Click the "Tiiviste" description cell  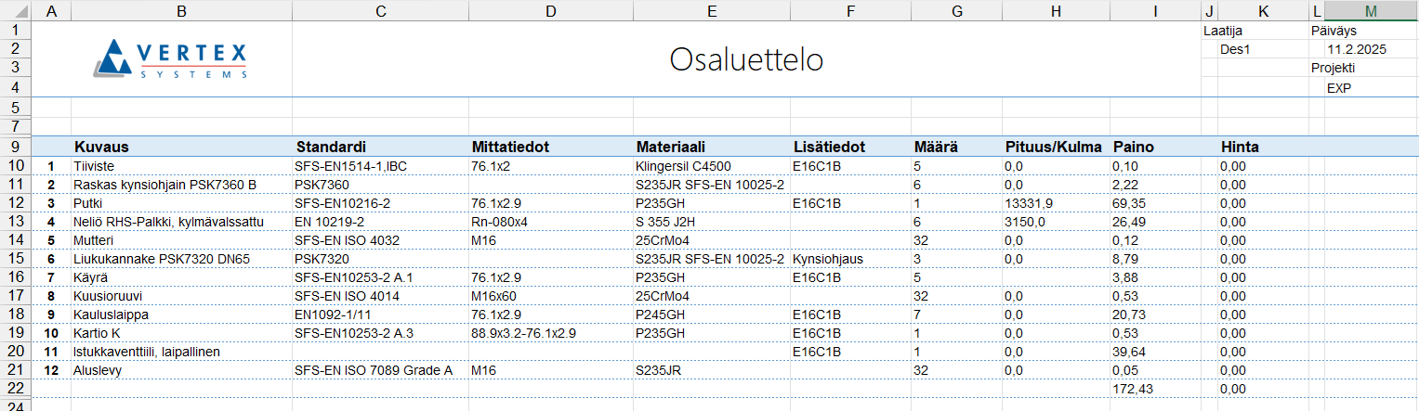(x=94, y=166)
